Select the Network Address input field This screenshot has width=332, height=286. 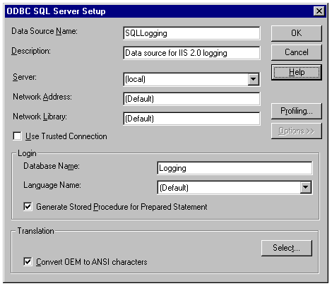pyautogui.click(x=191, y=99)
